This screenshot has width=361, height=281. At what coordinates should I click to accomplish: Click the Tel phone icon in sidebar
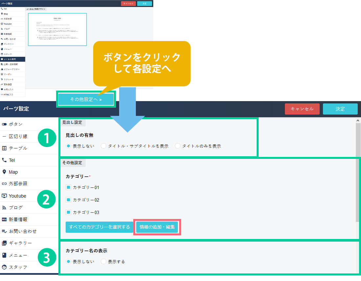4,160
